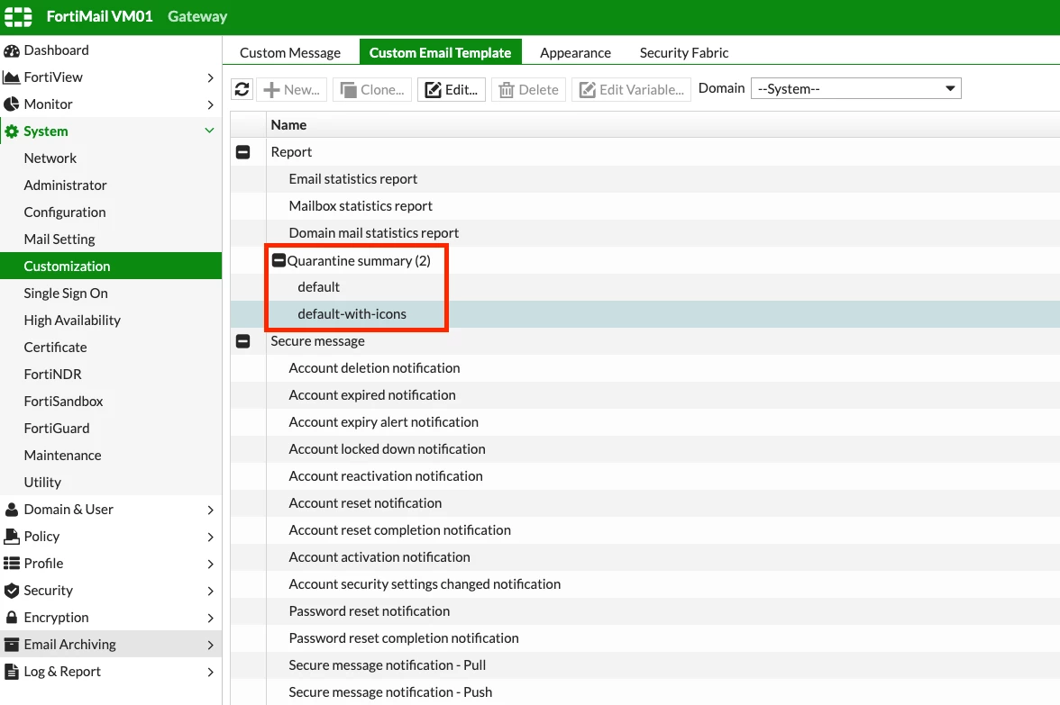Expand the Security menu chevron

click(x=210, y=591)
